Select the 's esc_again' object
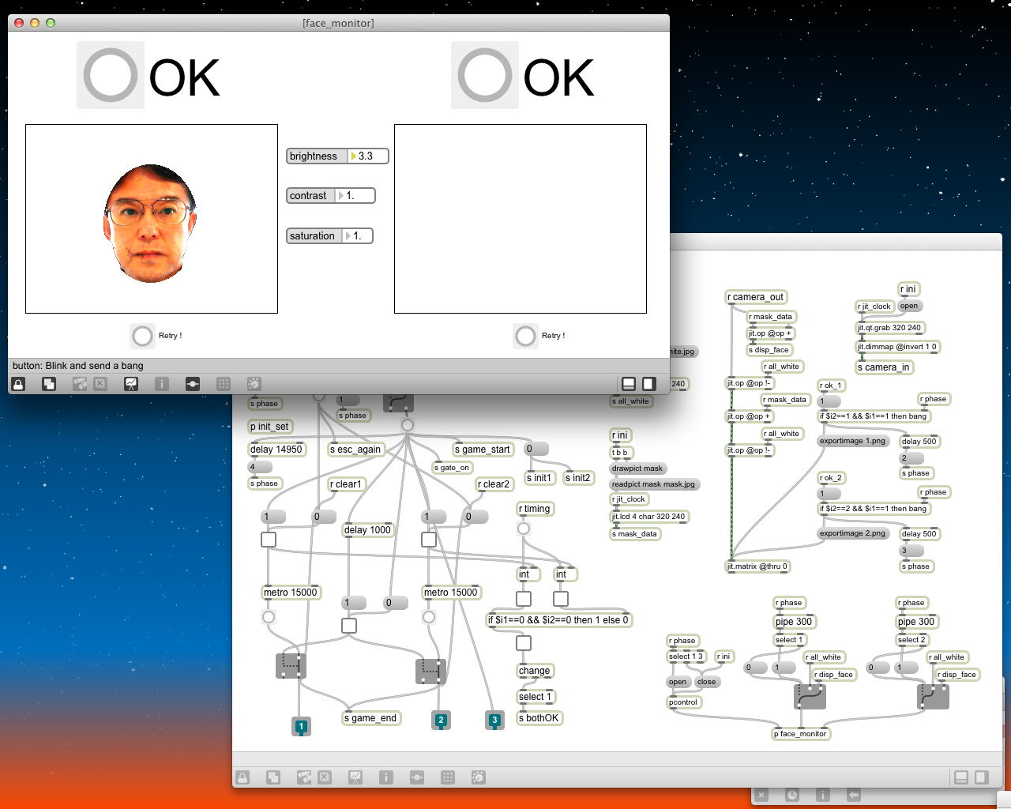1011x809 pixels. [x=355, y=450]
